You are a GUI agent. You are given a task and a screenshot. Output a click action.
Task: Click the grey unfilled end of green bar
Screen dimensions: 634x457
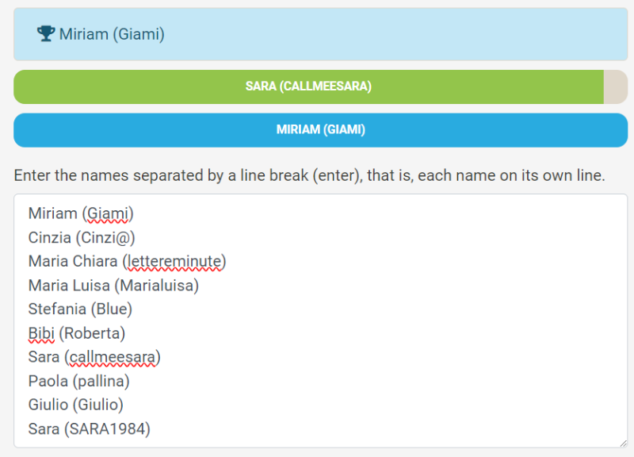(x=616, y=86)
